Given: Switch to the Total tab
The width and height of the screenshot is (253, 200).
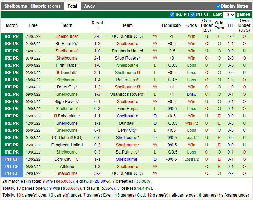Looking at the screenshot, I should (72, 6).
